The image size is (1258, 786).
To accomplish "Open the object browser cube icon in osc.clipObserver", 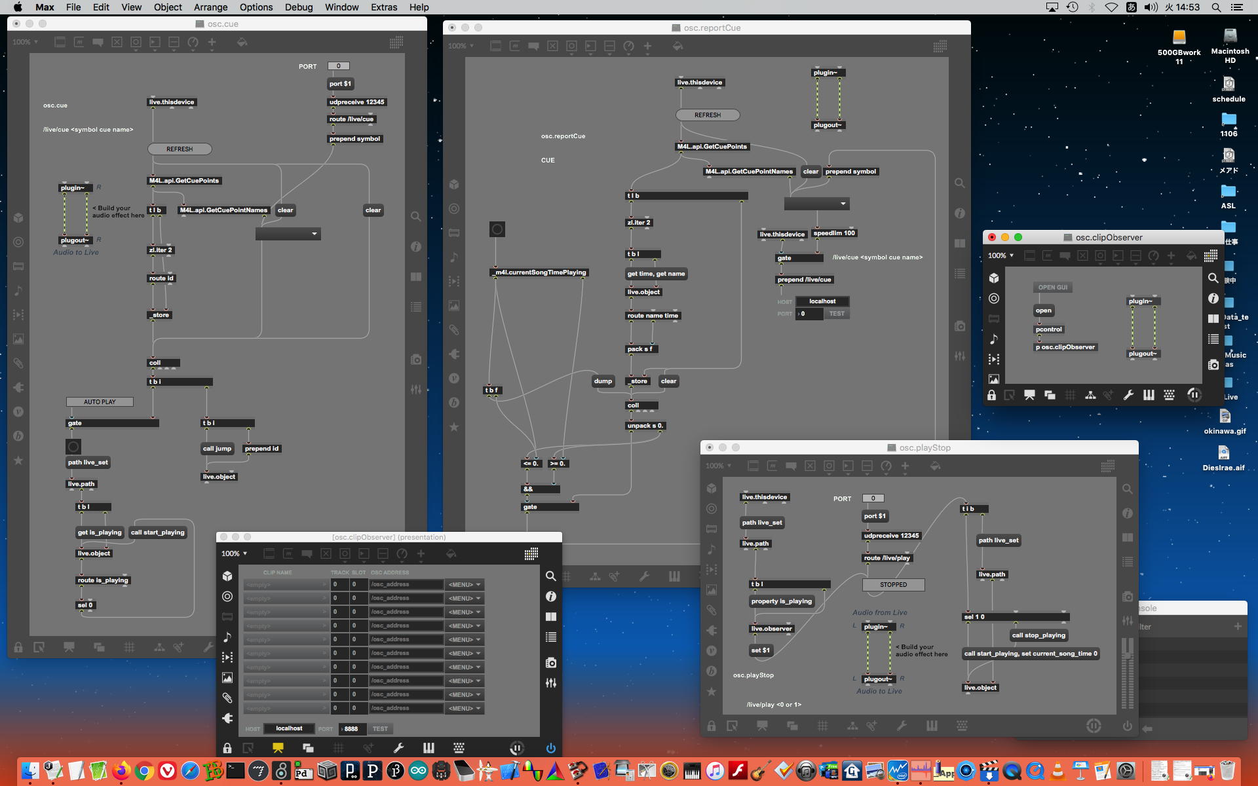I will coord(994,278).
